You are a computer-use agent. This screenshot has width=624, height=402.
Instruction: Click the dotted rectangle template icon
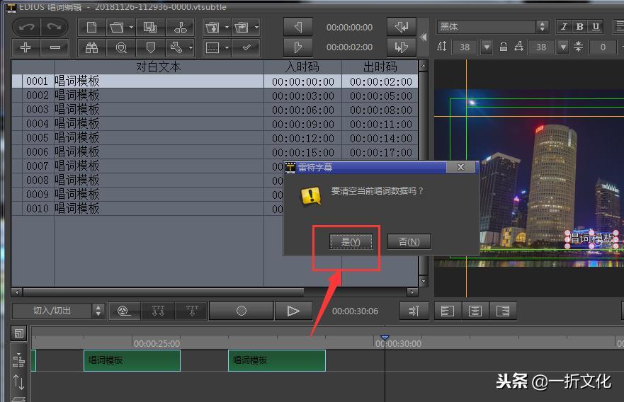point(212,47)
